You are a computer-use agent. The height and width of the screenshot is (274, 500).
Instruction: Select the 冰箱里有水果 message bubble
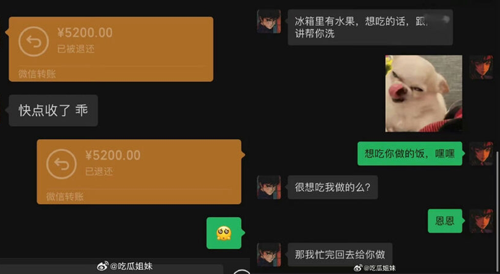pyautogui.click(x=370, y=27)
